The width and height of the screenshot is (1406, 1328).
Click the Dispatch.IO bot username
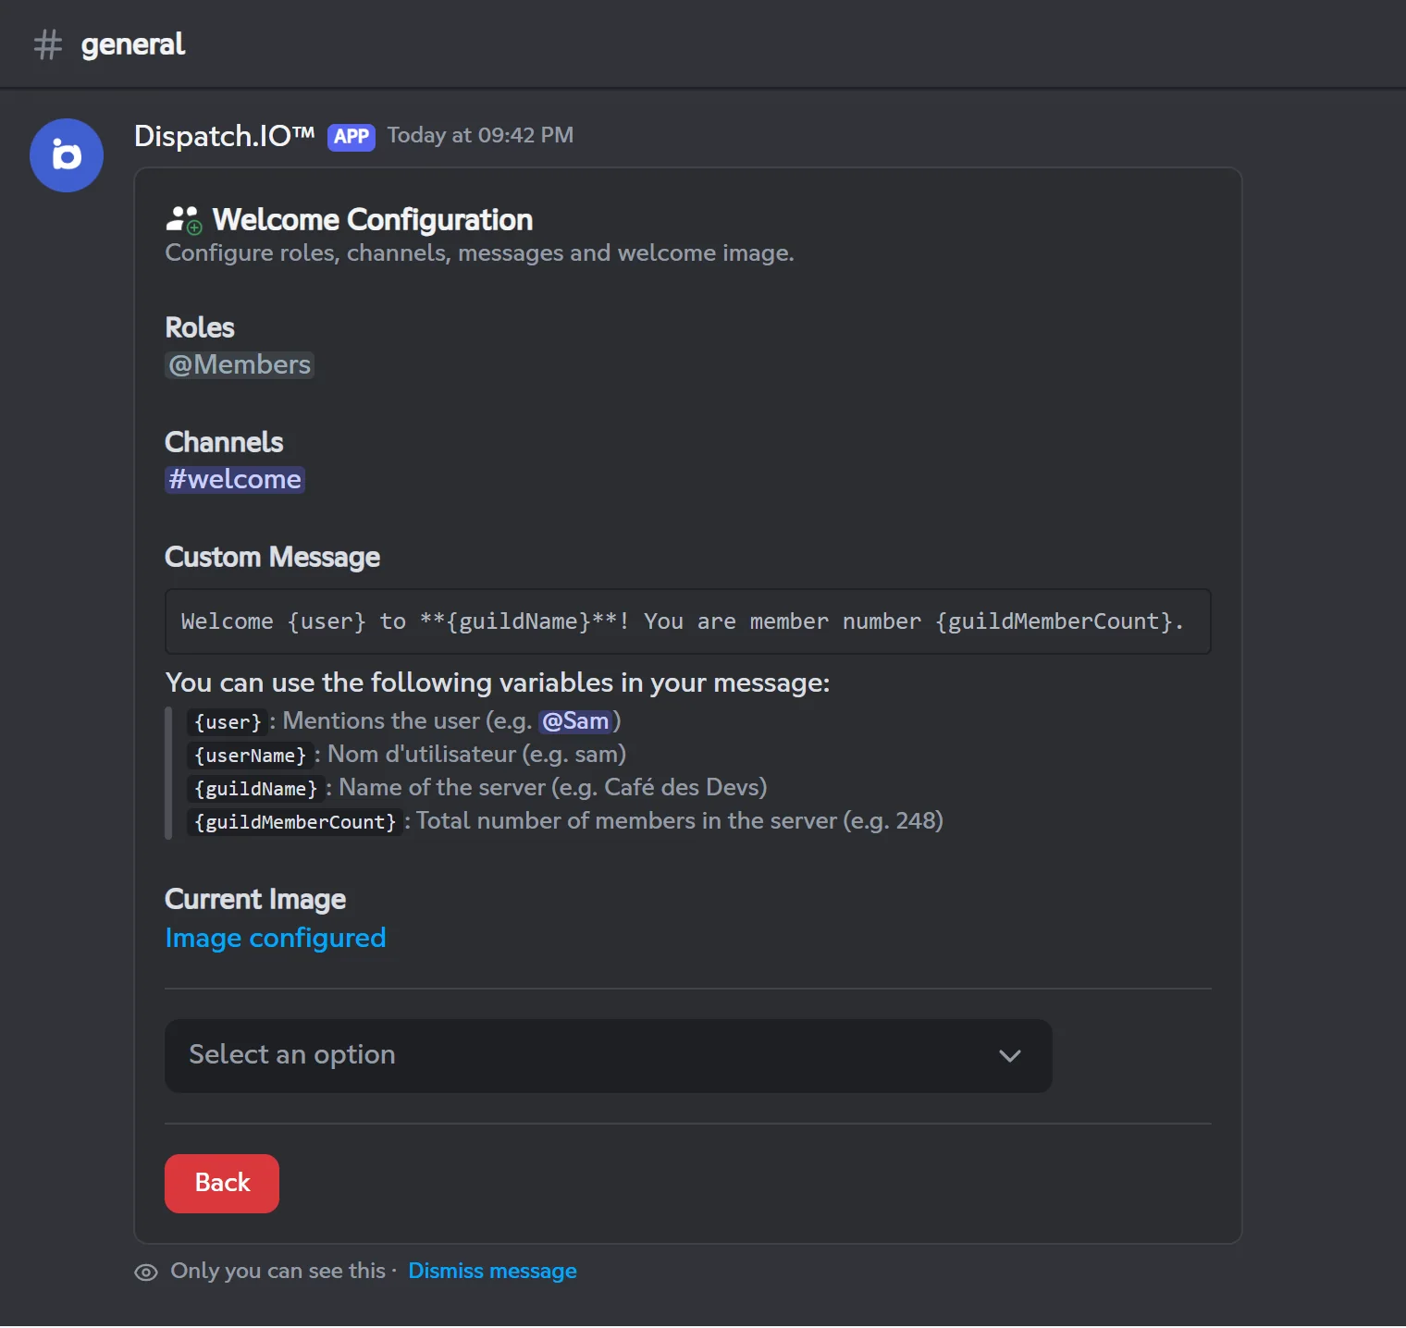[225, 136]
